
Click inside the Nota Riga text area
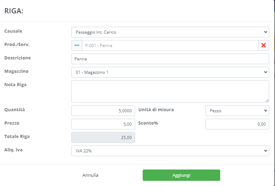(x=170, y=91)
